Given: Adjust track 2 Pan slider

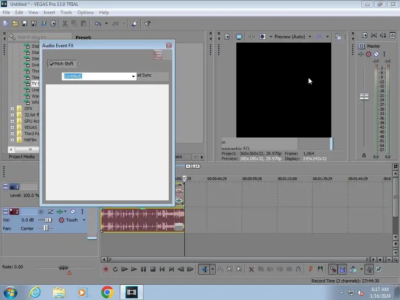Looking at the screenshot, I should click(46, 228).
